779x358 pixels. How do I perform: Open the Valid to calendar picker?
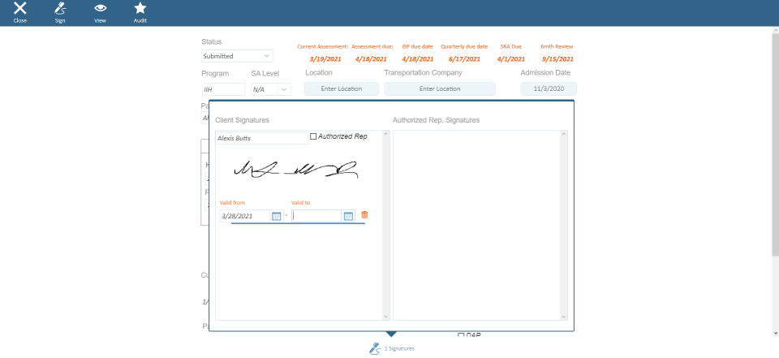click(x=348, y=216)
